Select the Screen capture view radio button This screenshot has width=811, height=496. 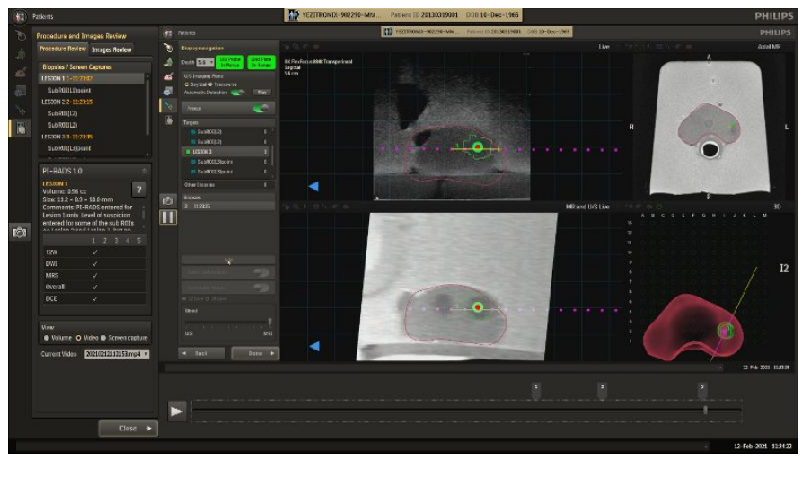(103, 338)
